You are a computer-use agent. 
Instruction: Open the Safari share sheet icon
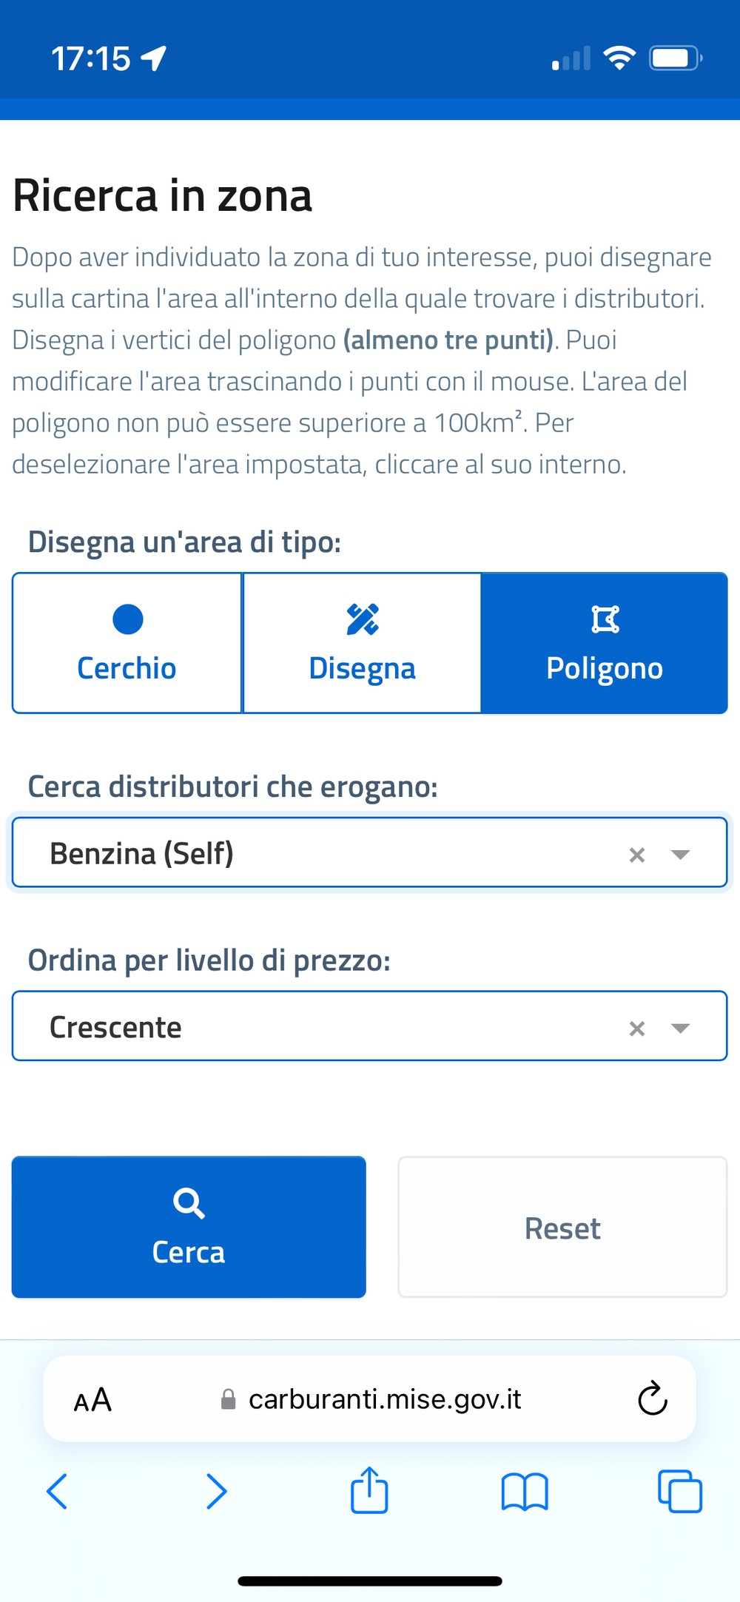click(x=369, y=1490)
